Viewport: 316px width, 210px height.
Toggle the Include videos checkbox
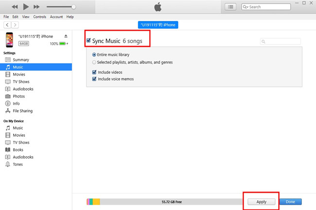[x=94, y=72]
